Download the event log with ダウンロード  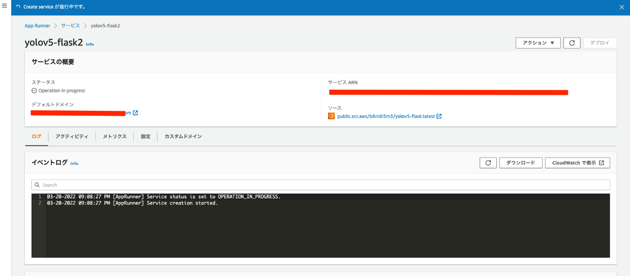coord(521,163)
